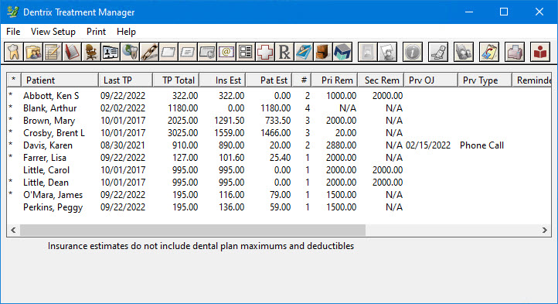Click the 2880.00 Pri Rem value

(x=341, y=145)
